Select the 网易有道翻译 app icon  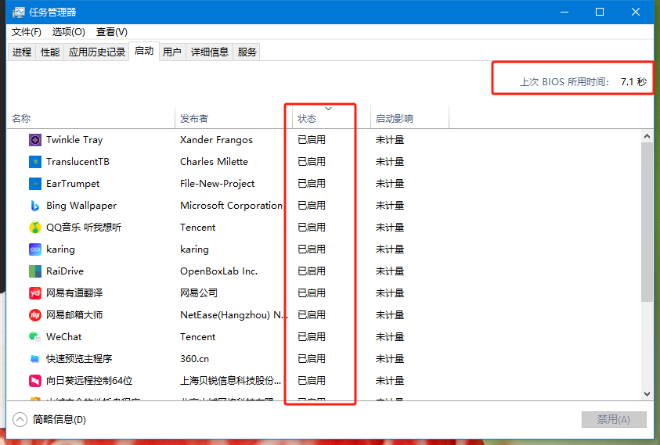[x=35, y=292]
